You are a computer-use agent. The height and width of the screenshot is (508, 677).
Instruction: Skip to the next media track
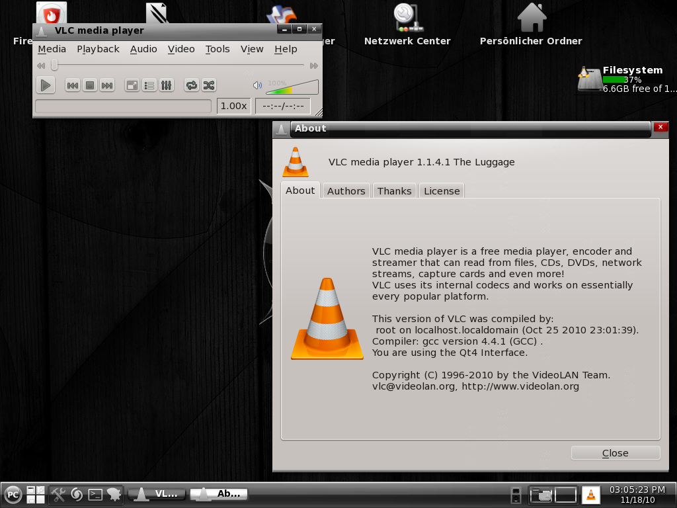tap(106, 85)
